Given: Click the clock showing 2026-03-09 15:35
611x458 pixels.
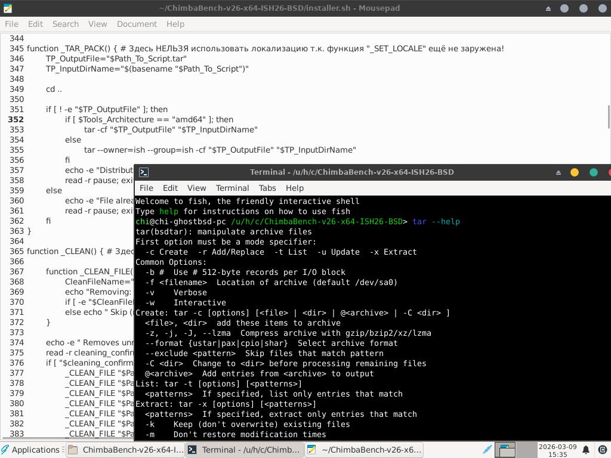Looking at the screenshot, I should [558, 450].
